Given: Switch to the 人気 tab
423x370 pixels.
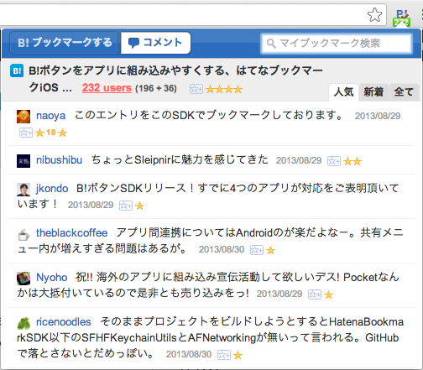Looking at the screenshot, I should [343, 92].
